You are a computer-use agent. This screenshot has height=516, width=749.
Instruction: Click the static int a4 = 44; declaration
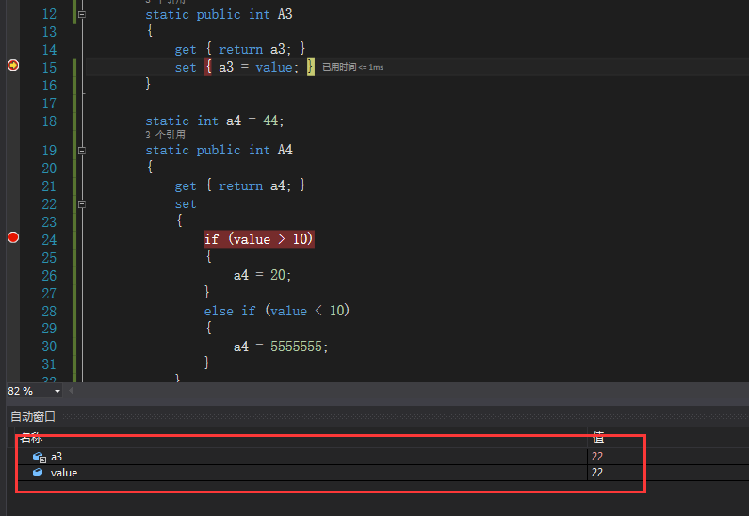(x=215, y=121)
